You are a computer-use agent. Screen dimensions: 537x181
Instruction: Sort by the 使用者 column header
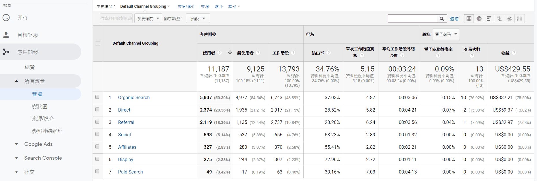209,53
